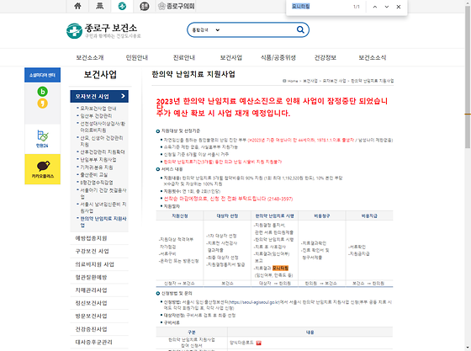Click the home icon in top bar
Viewport: 471px width, 351px height.
77,6
